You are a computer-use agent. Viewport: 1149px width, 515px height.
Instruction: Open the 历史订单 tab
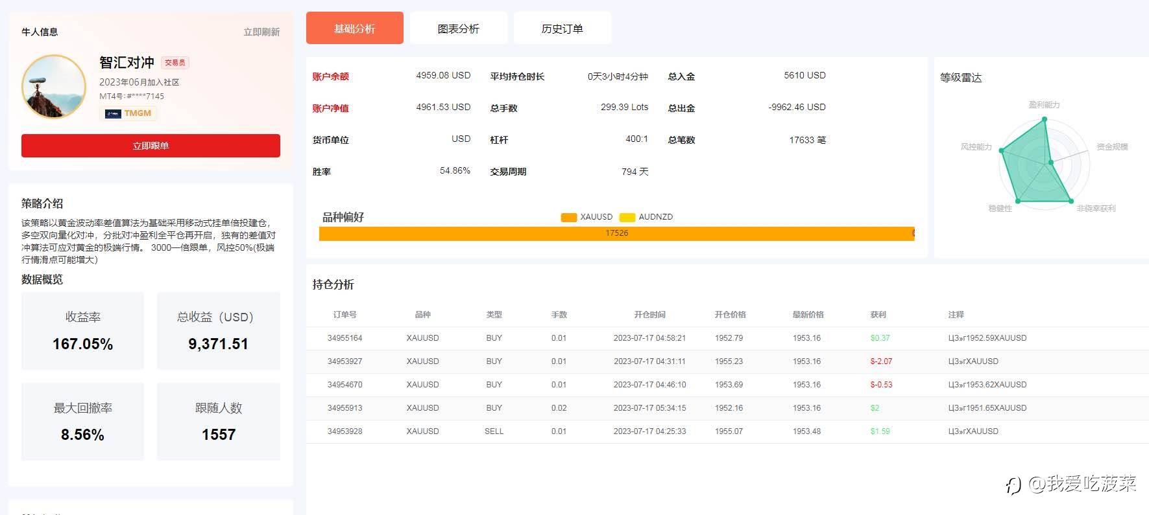(562, 29)
